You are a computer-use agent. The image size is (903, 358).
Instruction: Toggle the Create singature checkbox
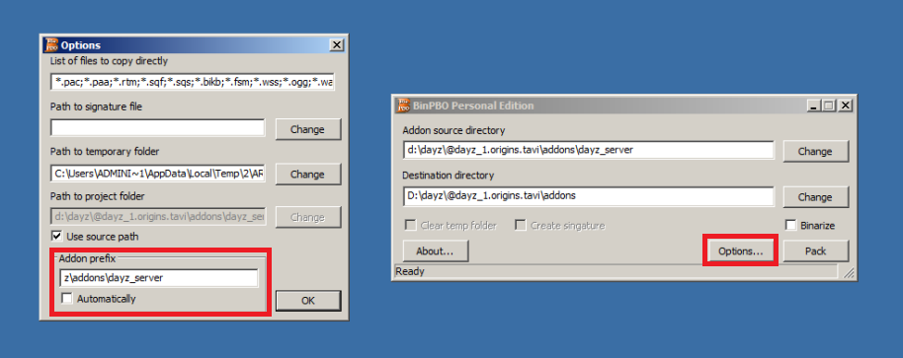tap(520, 225)
